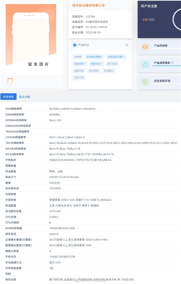Open the 快速充电 dropdown tag
Viewport: 181px width, 284px height.
[96, 64]
